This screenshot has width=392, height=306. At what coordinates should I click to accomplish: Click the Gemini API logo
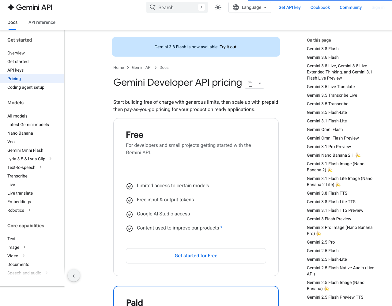point(30,7)
